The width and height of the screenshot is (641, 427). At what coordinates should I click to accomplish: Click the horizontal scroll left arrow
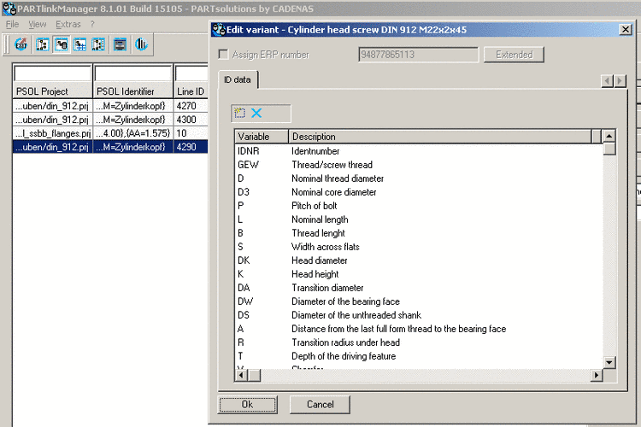point(241,375)
